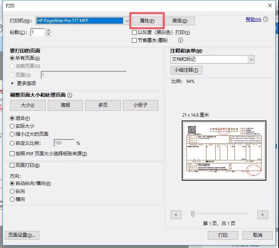This screenshot has height=248, width=279.
Task: Go to previous preview page arrow
Action: tap(176, 215)
